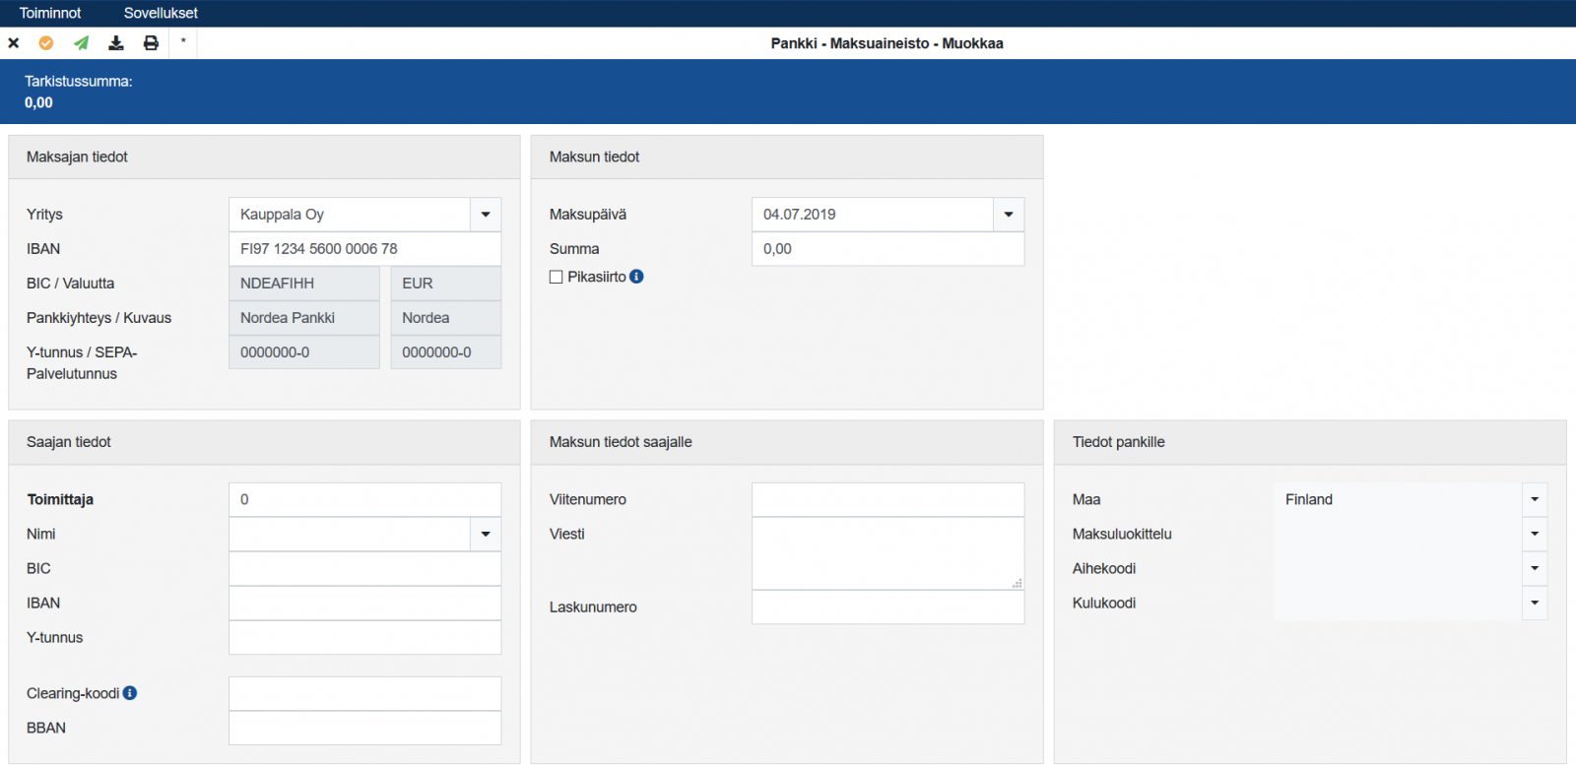Expand the Nimi dropdown for recipient
Image resolution: width=1576 pixels, height=765 pixels.
click(486, 535)
